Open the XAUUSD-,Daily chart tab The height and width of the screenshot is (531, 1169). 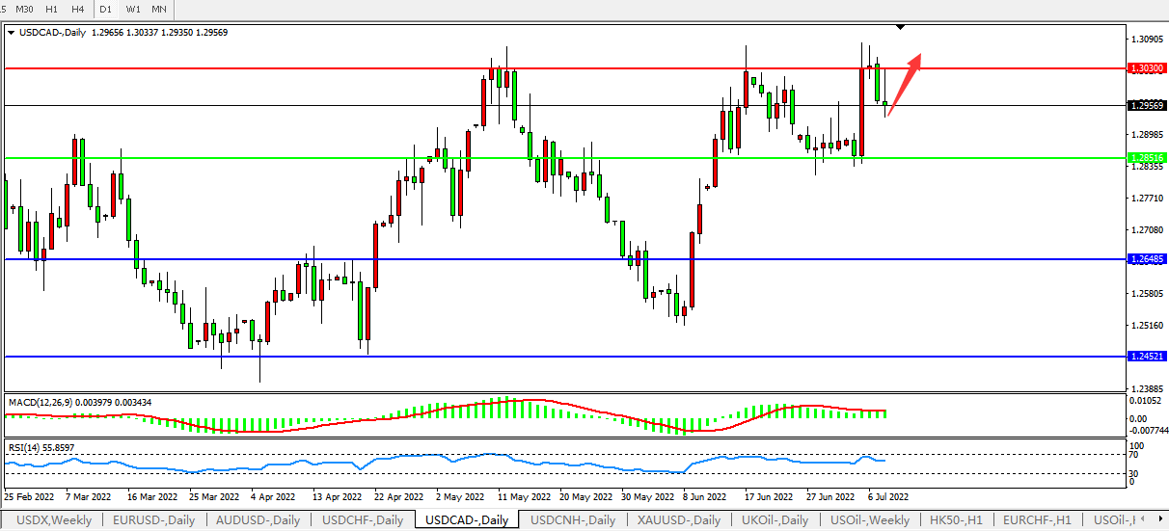point(678,520)
